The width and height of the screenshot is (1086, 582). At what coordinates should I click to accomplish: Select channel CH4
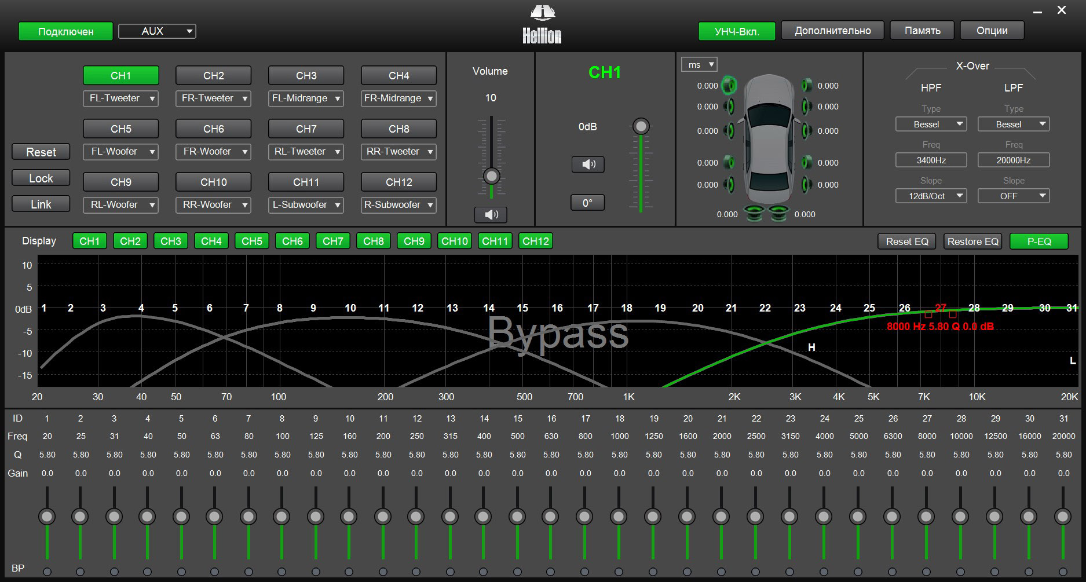(x=399, y=75)
